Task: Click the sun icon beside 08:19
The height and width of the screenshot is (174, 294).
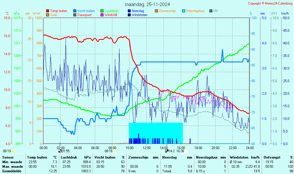Action: pos(13,151)
